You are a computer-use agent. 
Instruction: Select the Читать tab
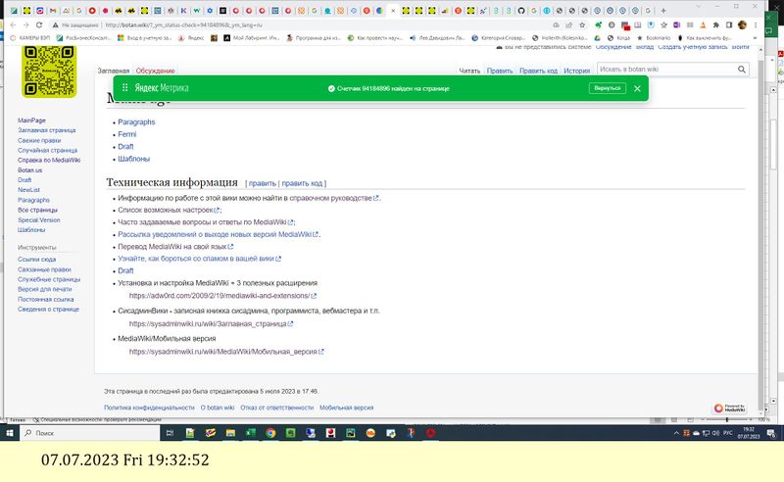[x=469, y=71]
